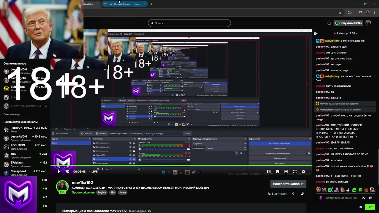Unmute the stream volume icon
This screenshot has height=213, width=379.
[68, 172]
